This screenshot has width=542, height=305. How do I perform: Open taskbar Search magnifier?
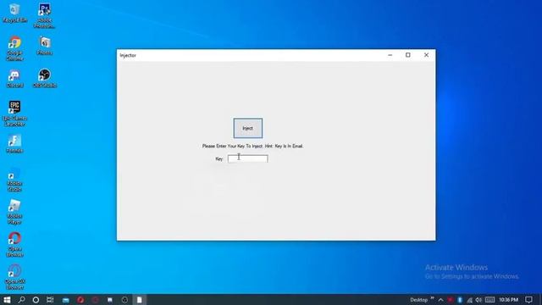pos(21,300)
